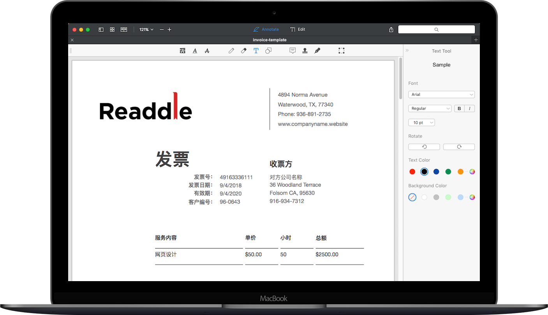Toggle Italic font style
This screenshot has height=315, width=548.
[x=470, y=109]
